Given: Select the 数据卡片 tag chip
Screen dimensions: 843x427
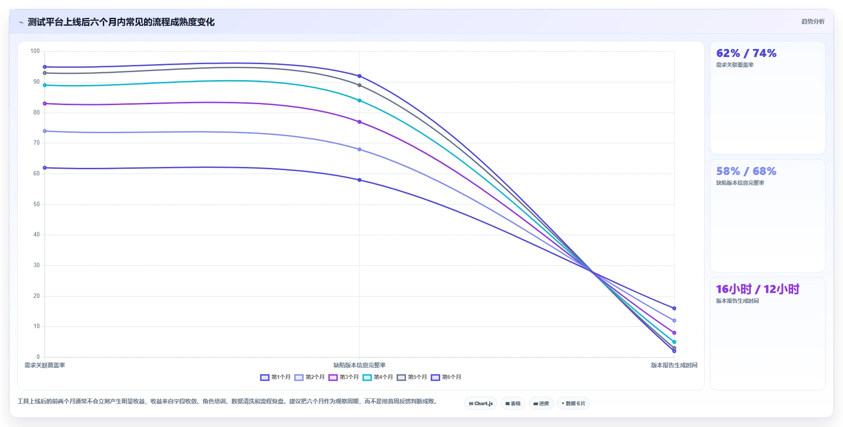Looking at the screenshot, I should click(x=573, y=403).
